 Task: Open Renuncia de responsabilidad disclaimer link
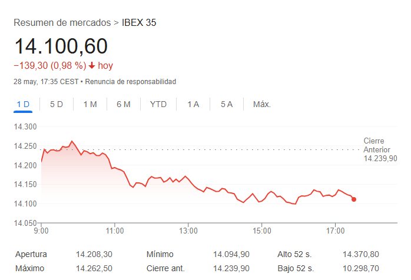tap(130, 82)
